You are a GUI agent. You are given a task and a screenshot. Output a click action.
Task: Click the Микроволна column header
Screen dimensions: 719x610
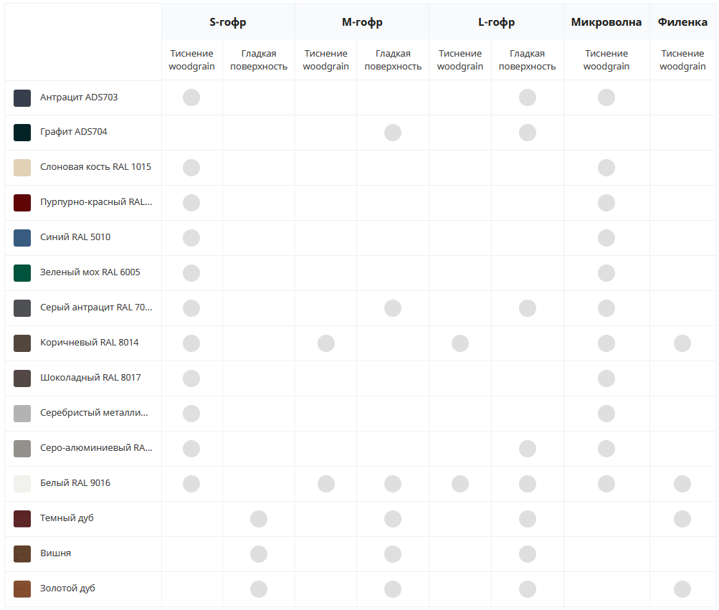(606, 22)
